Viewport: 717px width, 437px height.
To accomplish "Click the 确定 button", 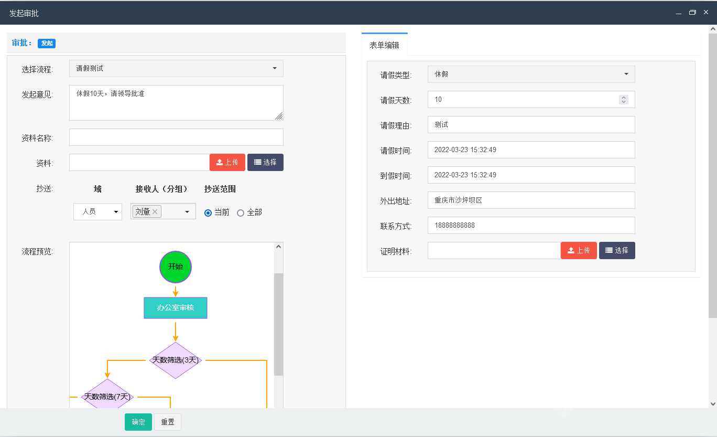I will (x=138, y=422).
